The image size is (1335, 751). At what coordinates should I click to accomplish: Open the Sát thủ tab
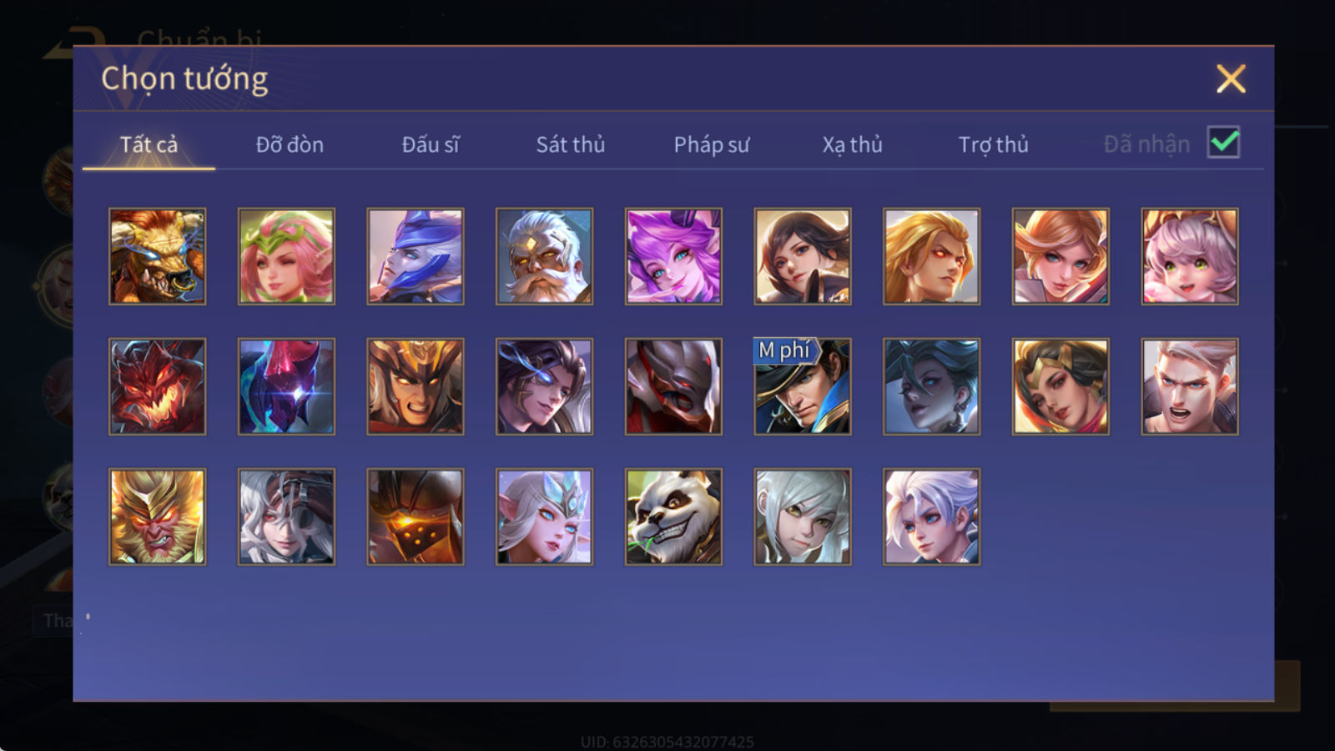570,144
